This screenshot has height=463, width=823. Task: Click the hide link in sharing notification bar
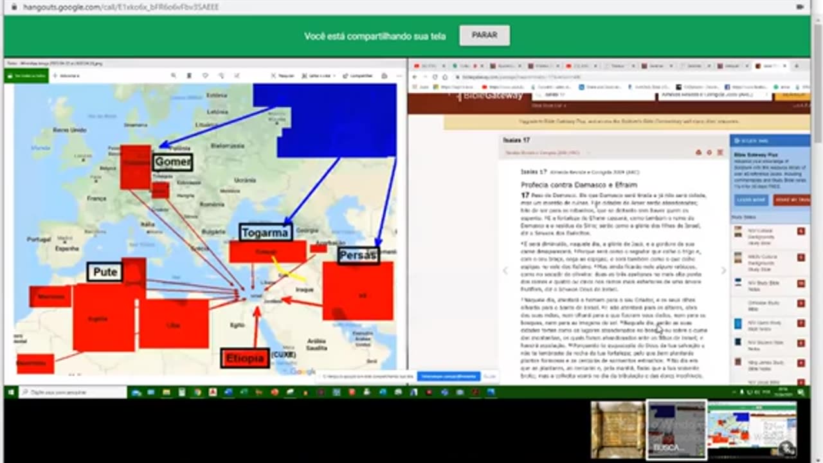coord(489,376)
